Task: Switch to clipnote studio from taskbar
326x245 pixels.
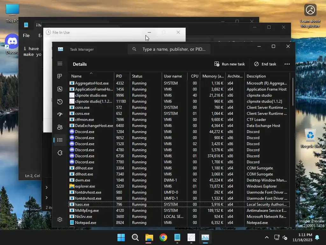Action: click(191, 237)
